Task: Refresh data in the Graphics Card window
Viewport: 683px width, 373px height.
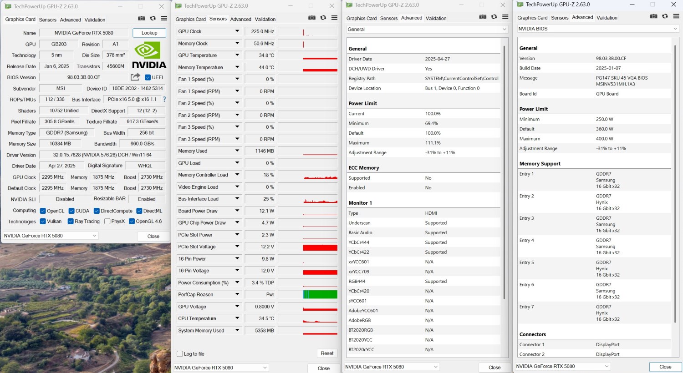Action: [x=153, y=18]
